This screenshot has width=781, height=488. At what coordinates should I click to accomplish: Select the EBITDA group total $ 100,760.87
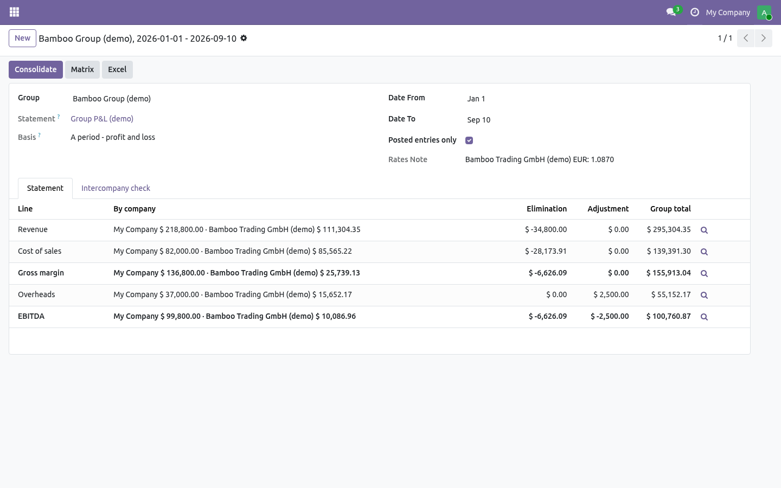(669, 316)
